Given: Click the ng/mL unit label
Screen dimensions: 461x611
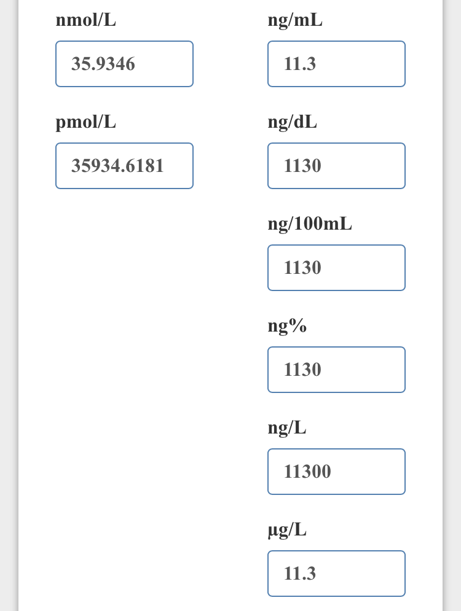Looking at the screenshot, I should [295, 20].
